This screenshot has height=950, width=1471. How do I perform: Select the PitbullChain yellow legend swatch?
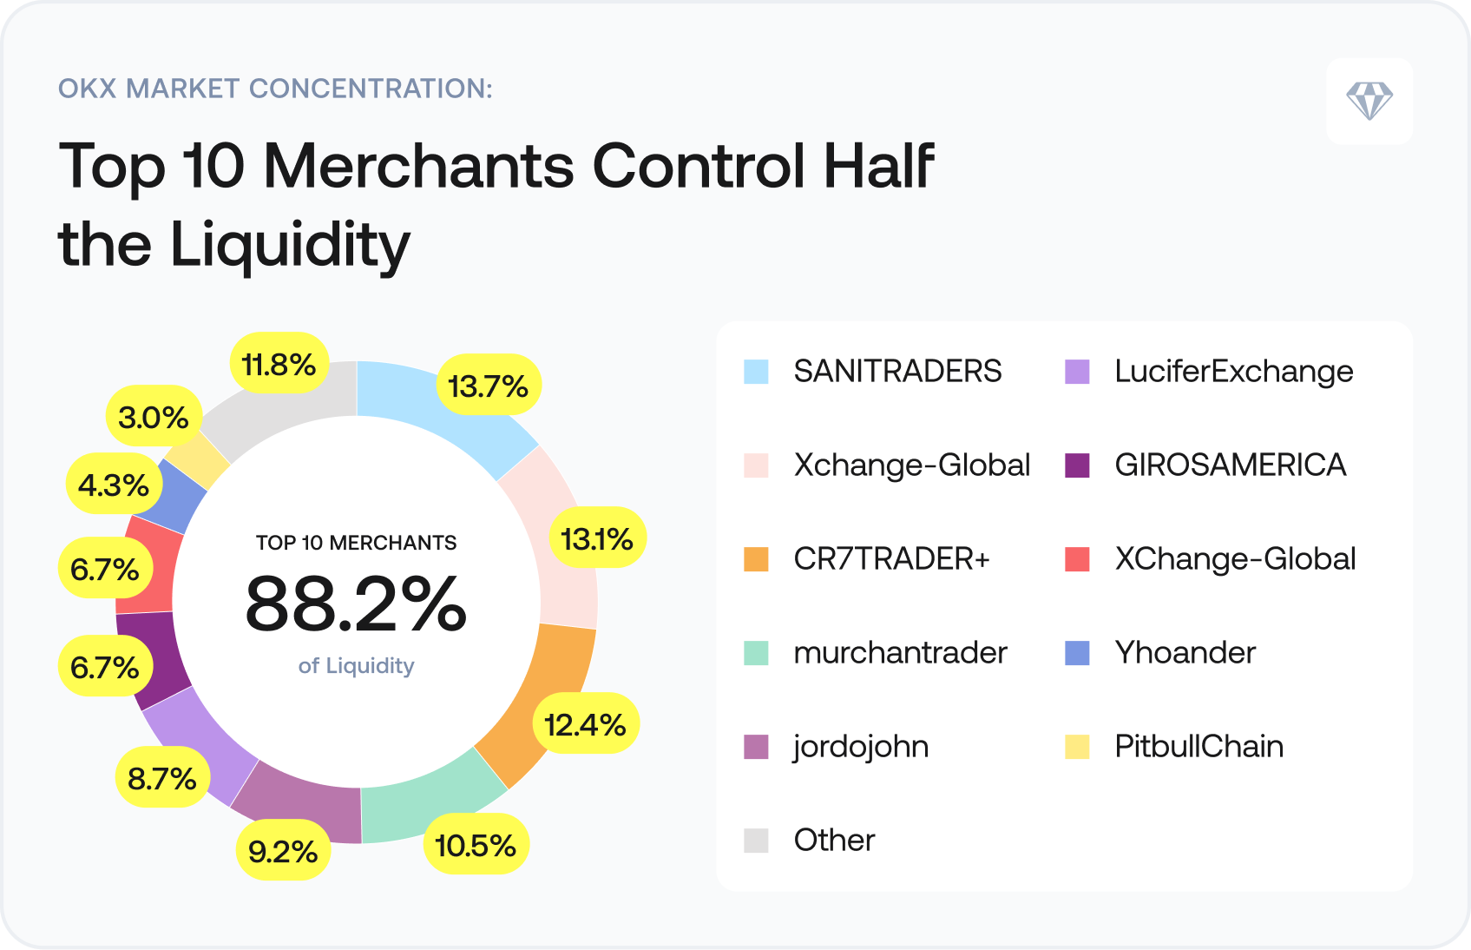pyautogui.click(x=1077, y=747)
